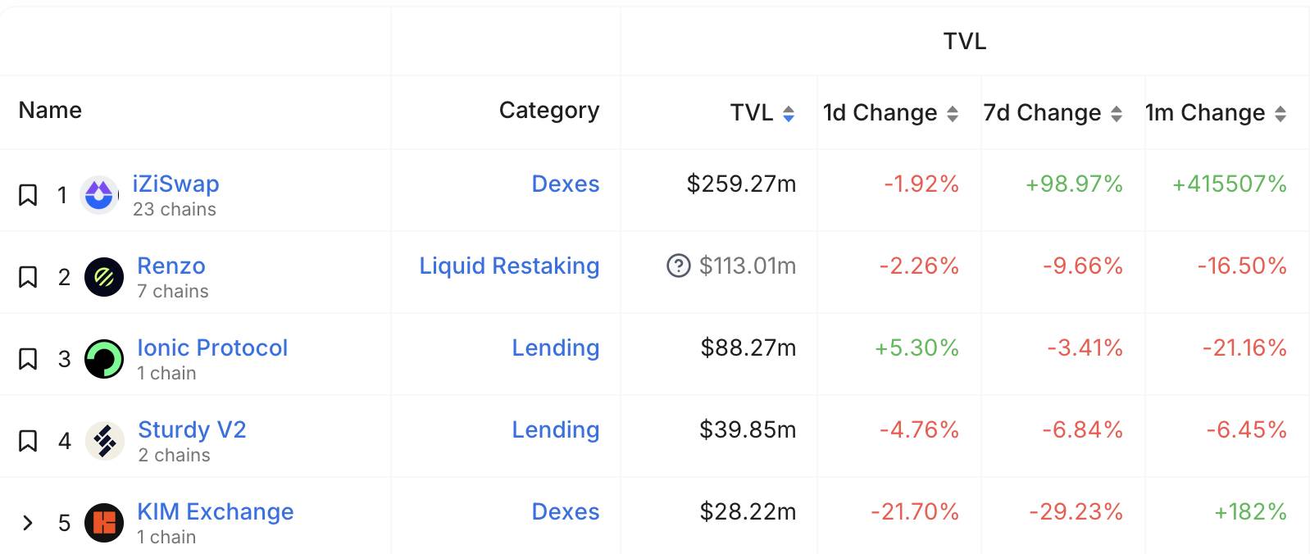Toggle bookmark for Ionic Protocol
1310x554 pixels.
(x=28, y=359)
